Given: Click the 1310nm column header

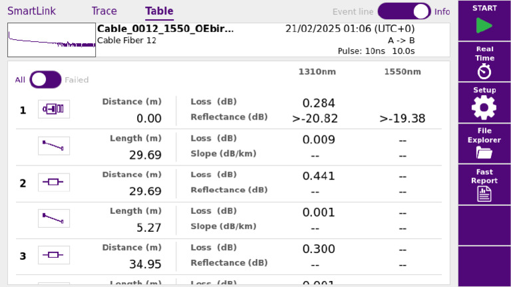Looking at the screenshot, I should [x=317, y=72].
